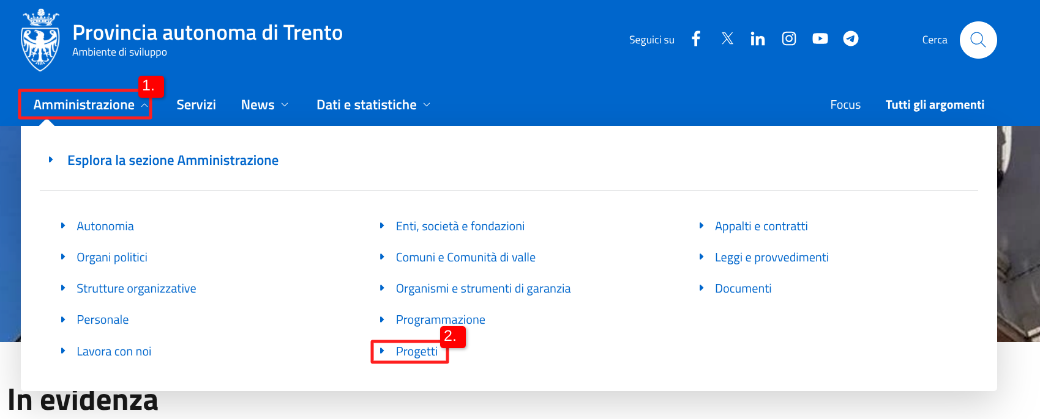The width and height of the screenshot is (1040, 419).
Task: Open the YouTube channel icon
Action: tap(820, 39)
